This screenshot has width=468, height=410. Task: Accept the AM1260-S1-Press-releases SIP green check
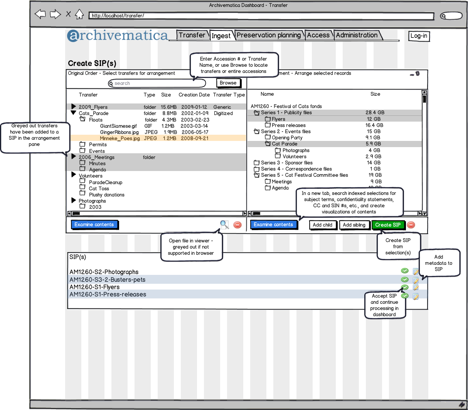405,296
